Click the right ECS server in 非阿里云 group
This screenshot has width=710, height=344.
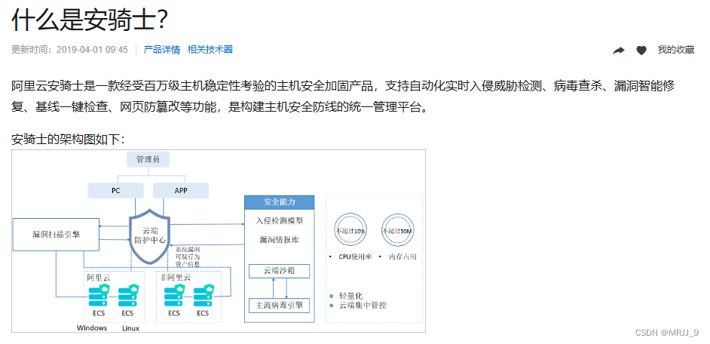click(204, 296)
